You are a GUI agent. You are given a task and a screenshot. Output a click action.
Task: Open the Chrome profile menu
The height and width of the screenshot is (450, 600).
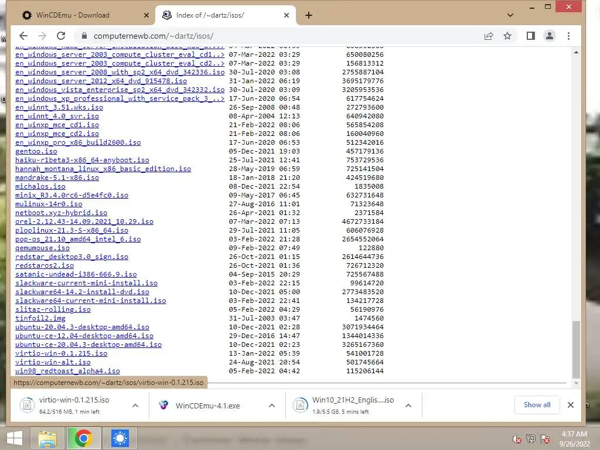pos(550,36)
